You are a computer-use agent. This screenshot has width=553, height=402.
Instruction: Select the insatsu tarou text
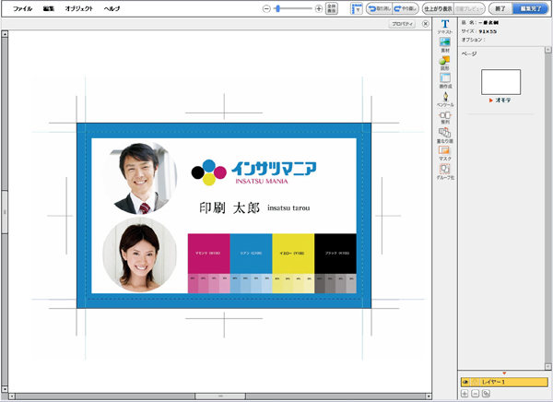tap(288, 207)
